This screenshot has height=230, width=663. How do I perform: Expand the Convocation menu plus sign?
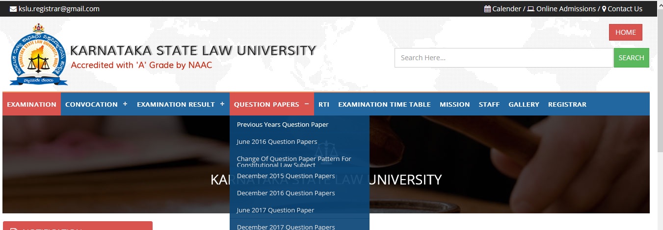click(125, 104)
